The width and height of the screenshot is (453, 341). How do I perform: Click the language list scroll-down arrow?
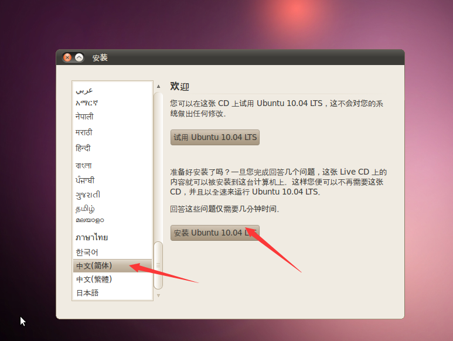[x=158, y=295]
